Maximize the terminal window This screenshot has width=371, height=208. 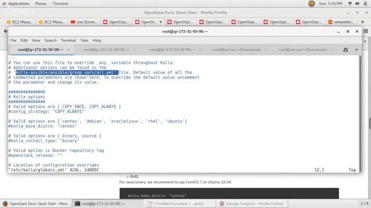(x=348, y=31)
